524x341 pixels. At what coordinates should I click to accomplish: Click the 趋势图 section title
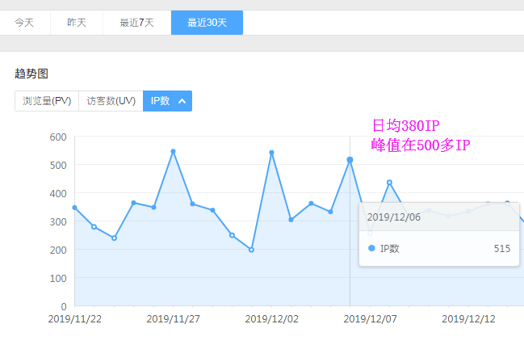[x=31, y=74]
